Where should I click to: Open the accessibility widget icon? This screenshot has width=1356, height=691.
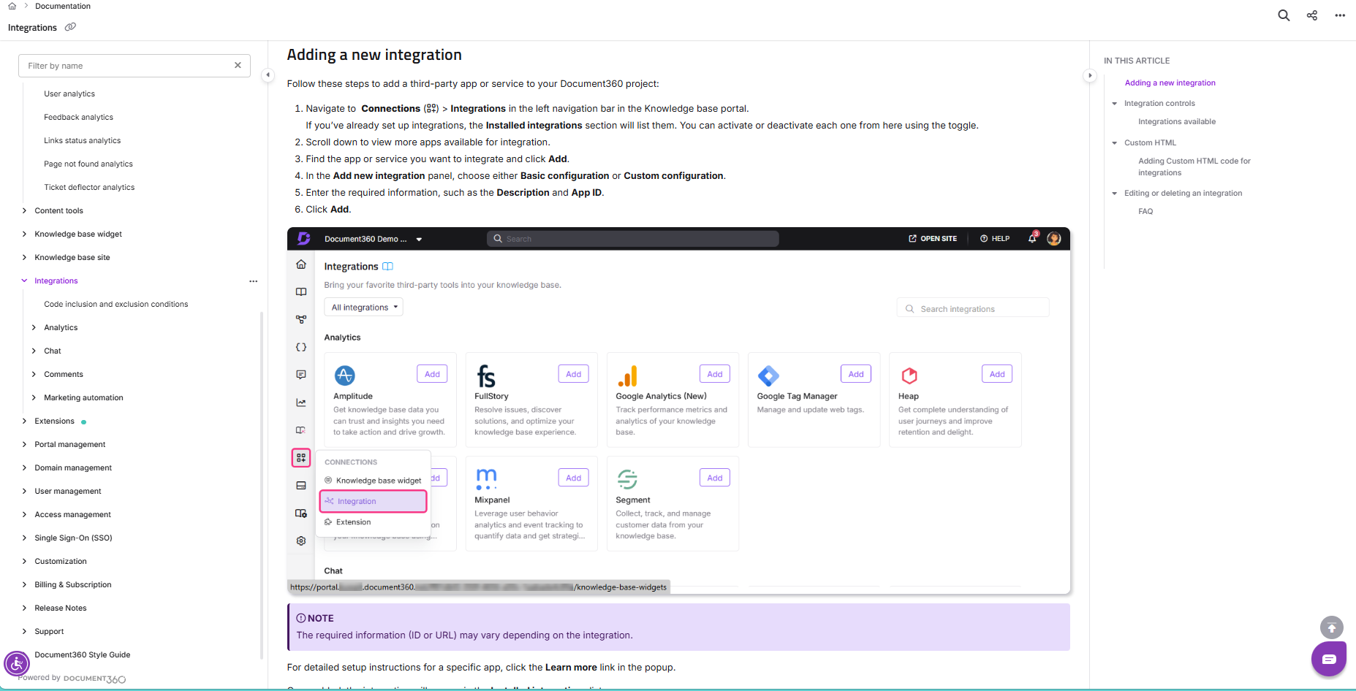(x=17, y=664)
